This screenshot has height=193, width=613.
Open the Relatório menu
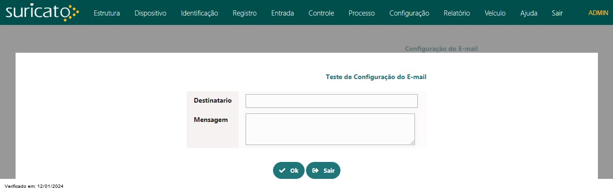[457, 13]
